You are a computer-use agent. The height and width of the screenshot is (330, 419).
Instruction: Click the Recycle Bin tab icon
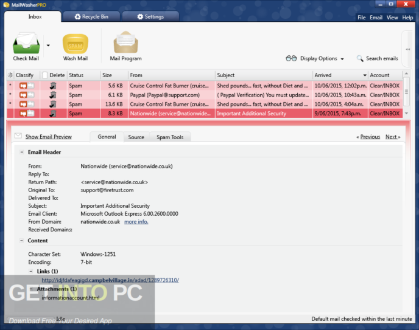77,17
